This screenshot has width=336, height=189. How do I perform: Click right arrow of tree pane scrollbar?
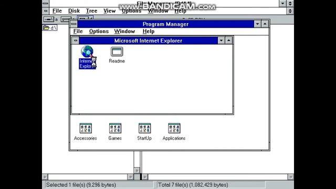130,177
